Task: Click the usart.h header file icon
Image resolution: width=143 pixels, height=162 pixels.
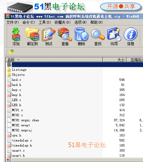Action: tap(9, 155)
